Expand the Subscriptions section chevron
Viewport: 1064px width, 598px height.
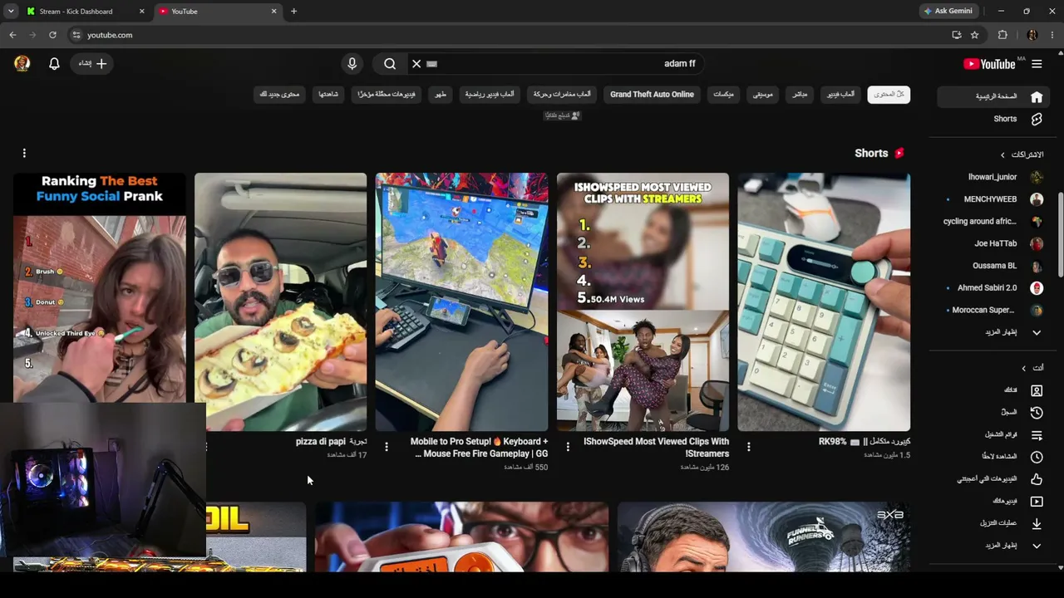click(x=1002, y=155)
